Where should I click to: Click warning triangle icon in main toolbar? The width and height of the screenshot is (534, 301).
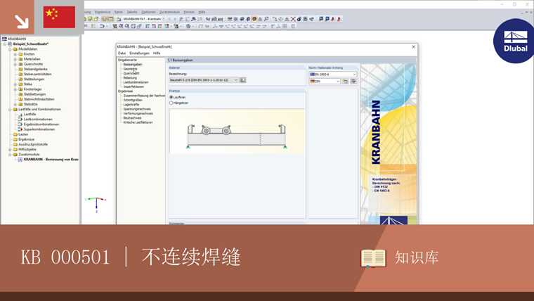[287, 19]
